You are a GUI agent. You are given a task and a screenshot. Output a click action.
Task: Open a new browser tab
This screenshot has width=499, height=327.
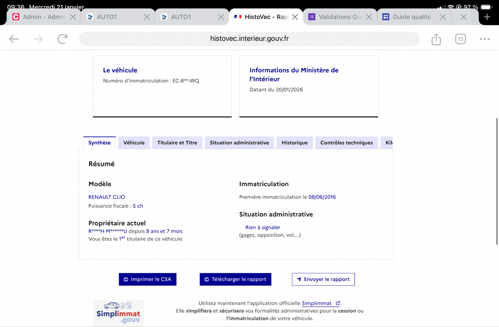coord(487,17)
